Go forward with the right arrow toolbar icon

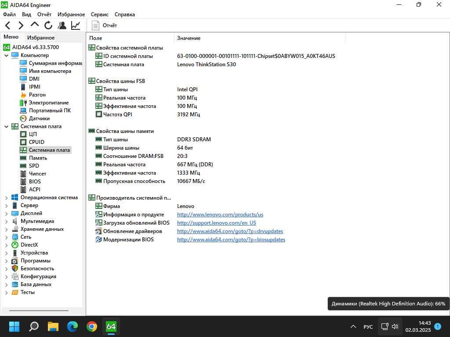click(x=21, y=25)
